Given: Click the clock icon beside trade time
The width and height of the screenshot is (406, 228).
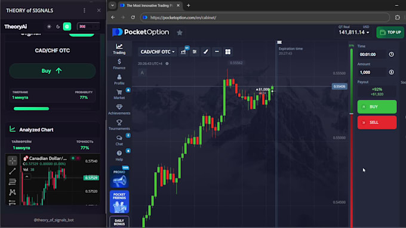Looking at the screenshot, I should coord(391,54).
